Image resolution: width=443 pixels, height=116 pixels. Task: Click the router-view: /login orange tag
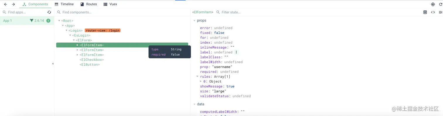(103, 30)
